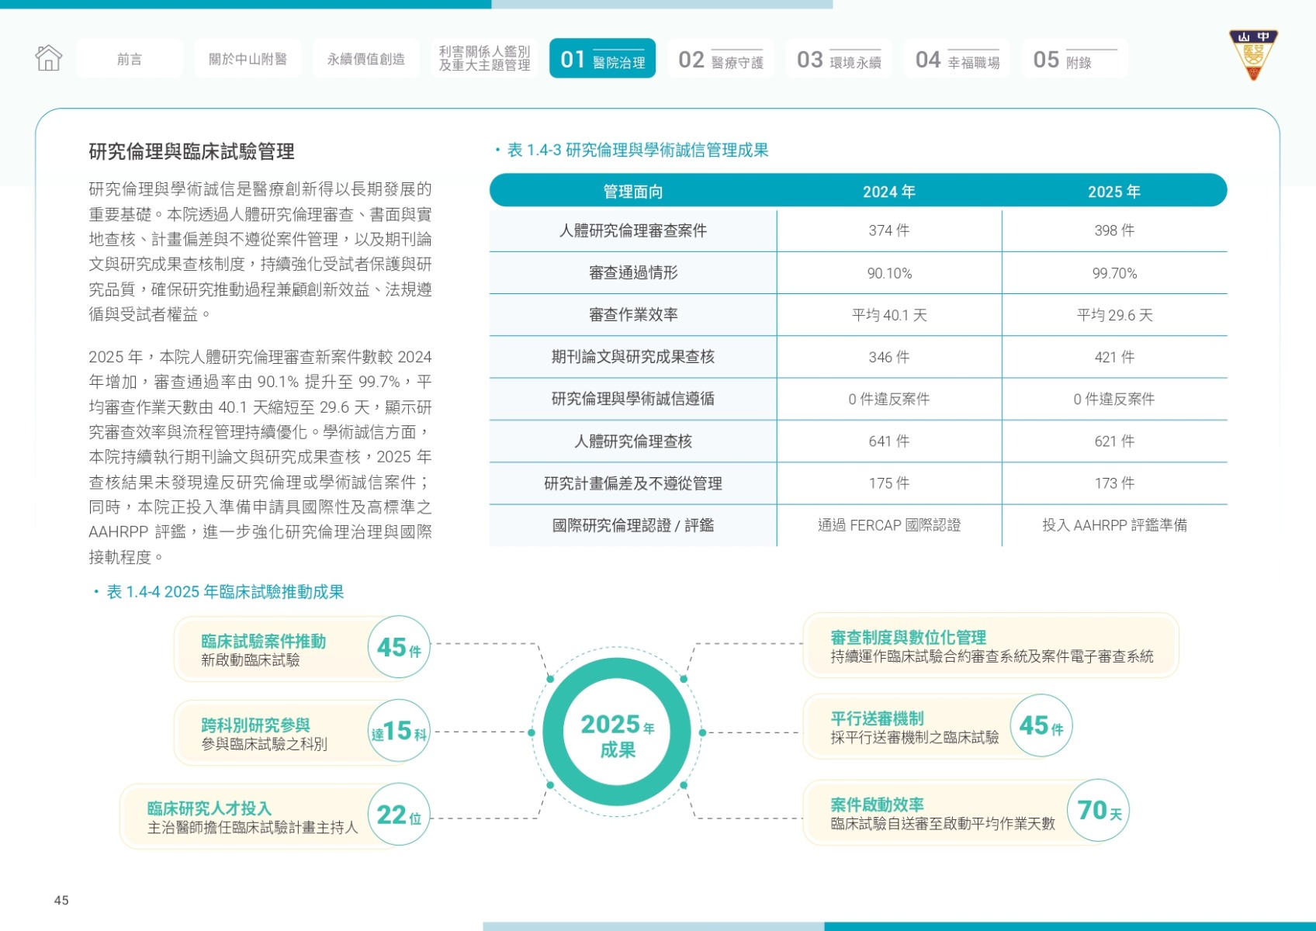Click the 70 天 circle badge
This screenshot has width=1316, height=931.
click(x=1099, y=810)
